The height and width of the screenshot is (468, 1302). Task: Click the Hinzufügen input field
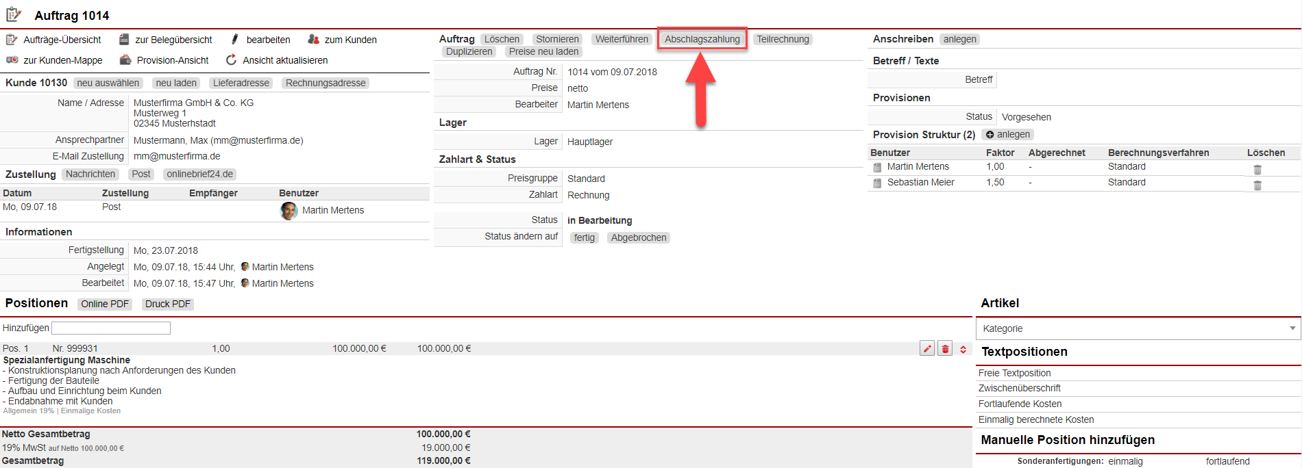111,328
